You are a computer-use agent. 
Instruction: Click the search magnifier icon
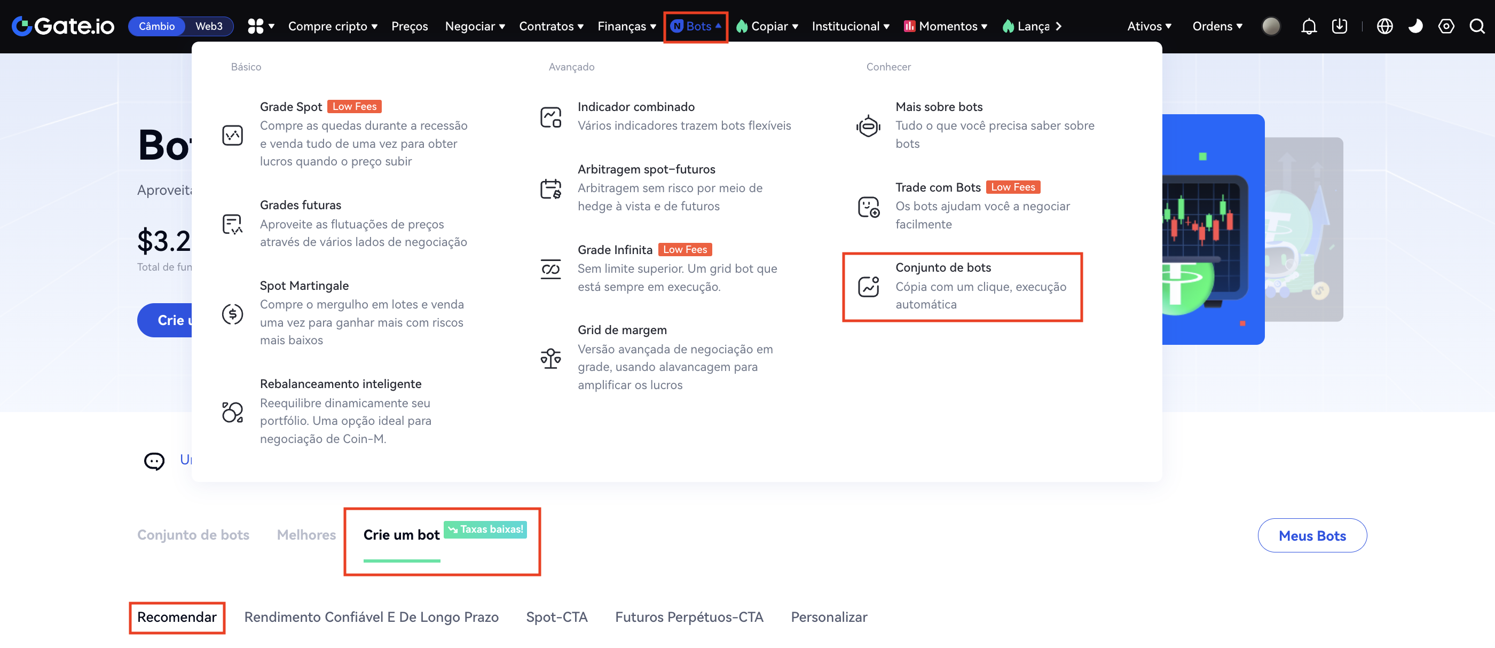point(1476,26)
